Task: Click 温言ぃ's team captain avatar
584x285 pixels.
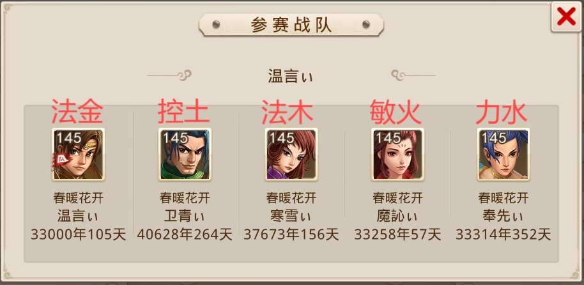Action: point(78,154)
